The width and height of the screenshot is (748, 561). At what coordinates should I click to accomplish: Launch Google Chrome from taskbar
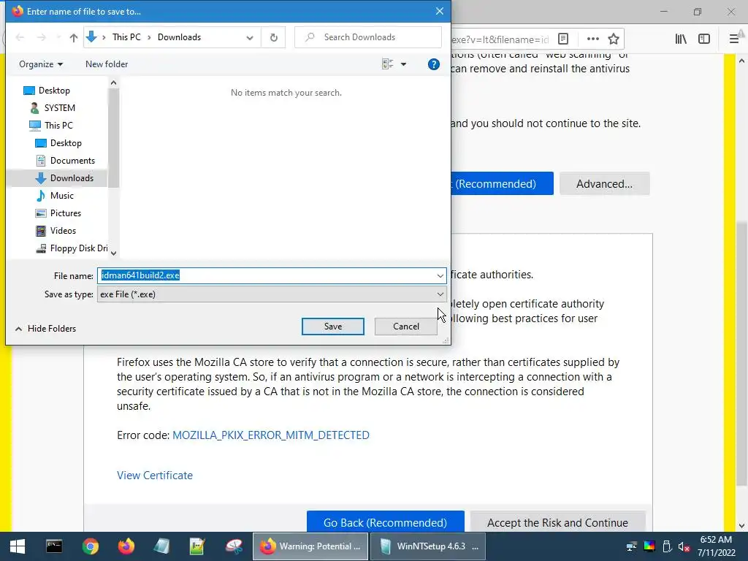click(90, 546)
